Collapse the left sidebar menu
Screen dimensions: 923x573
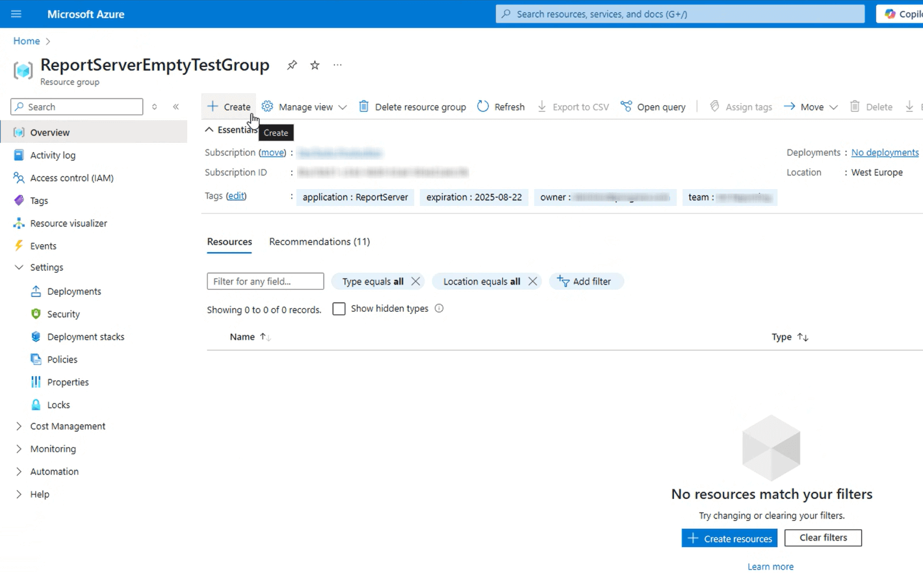coord(176,107)
